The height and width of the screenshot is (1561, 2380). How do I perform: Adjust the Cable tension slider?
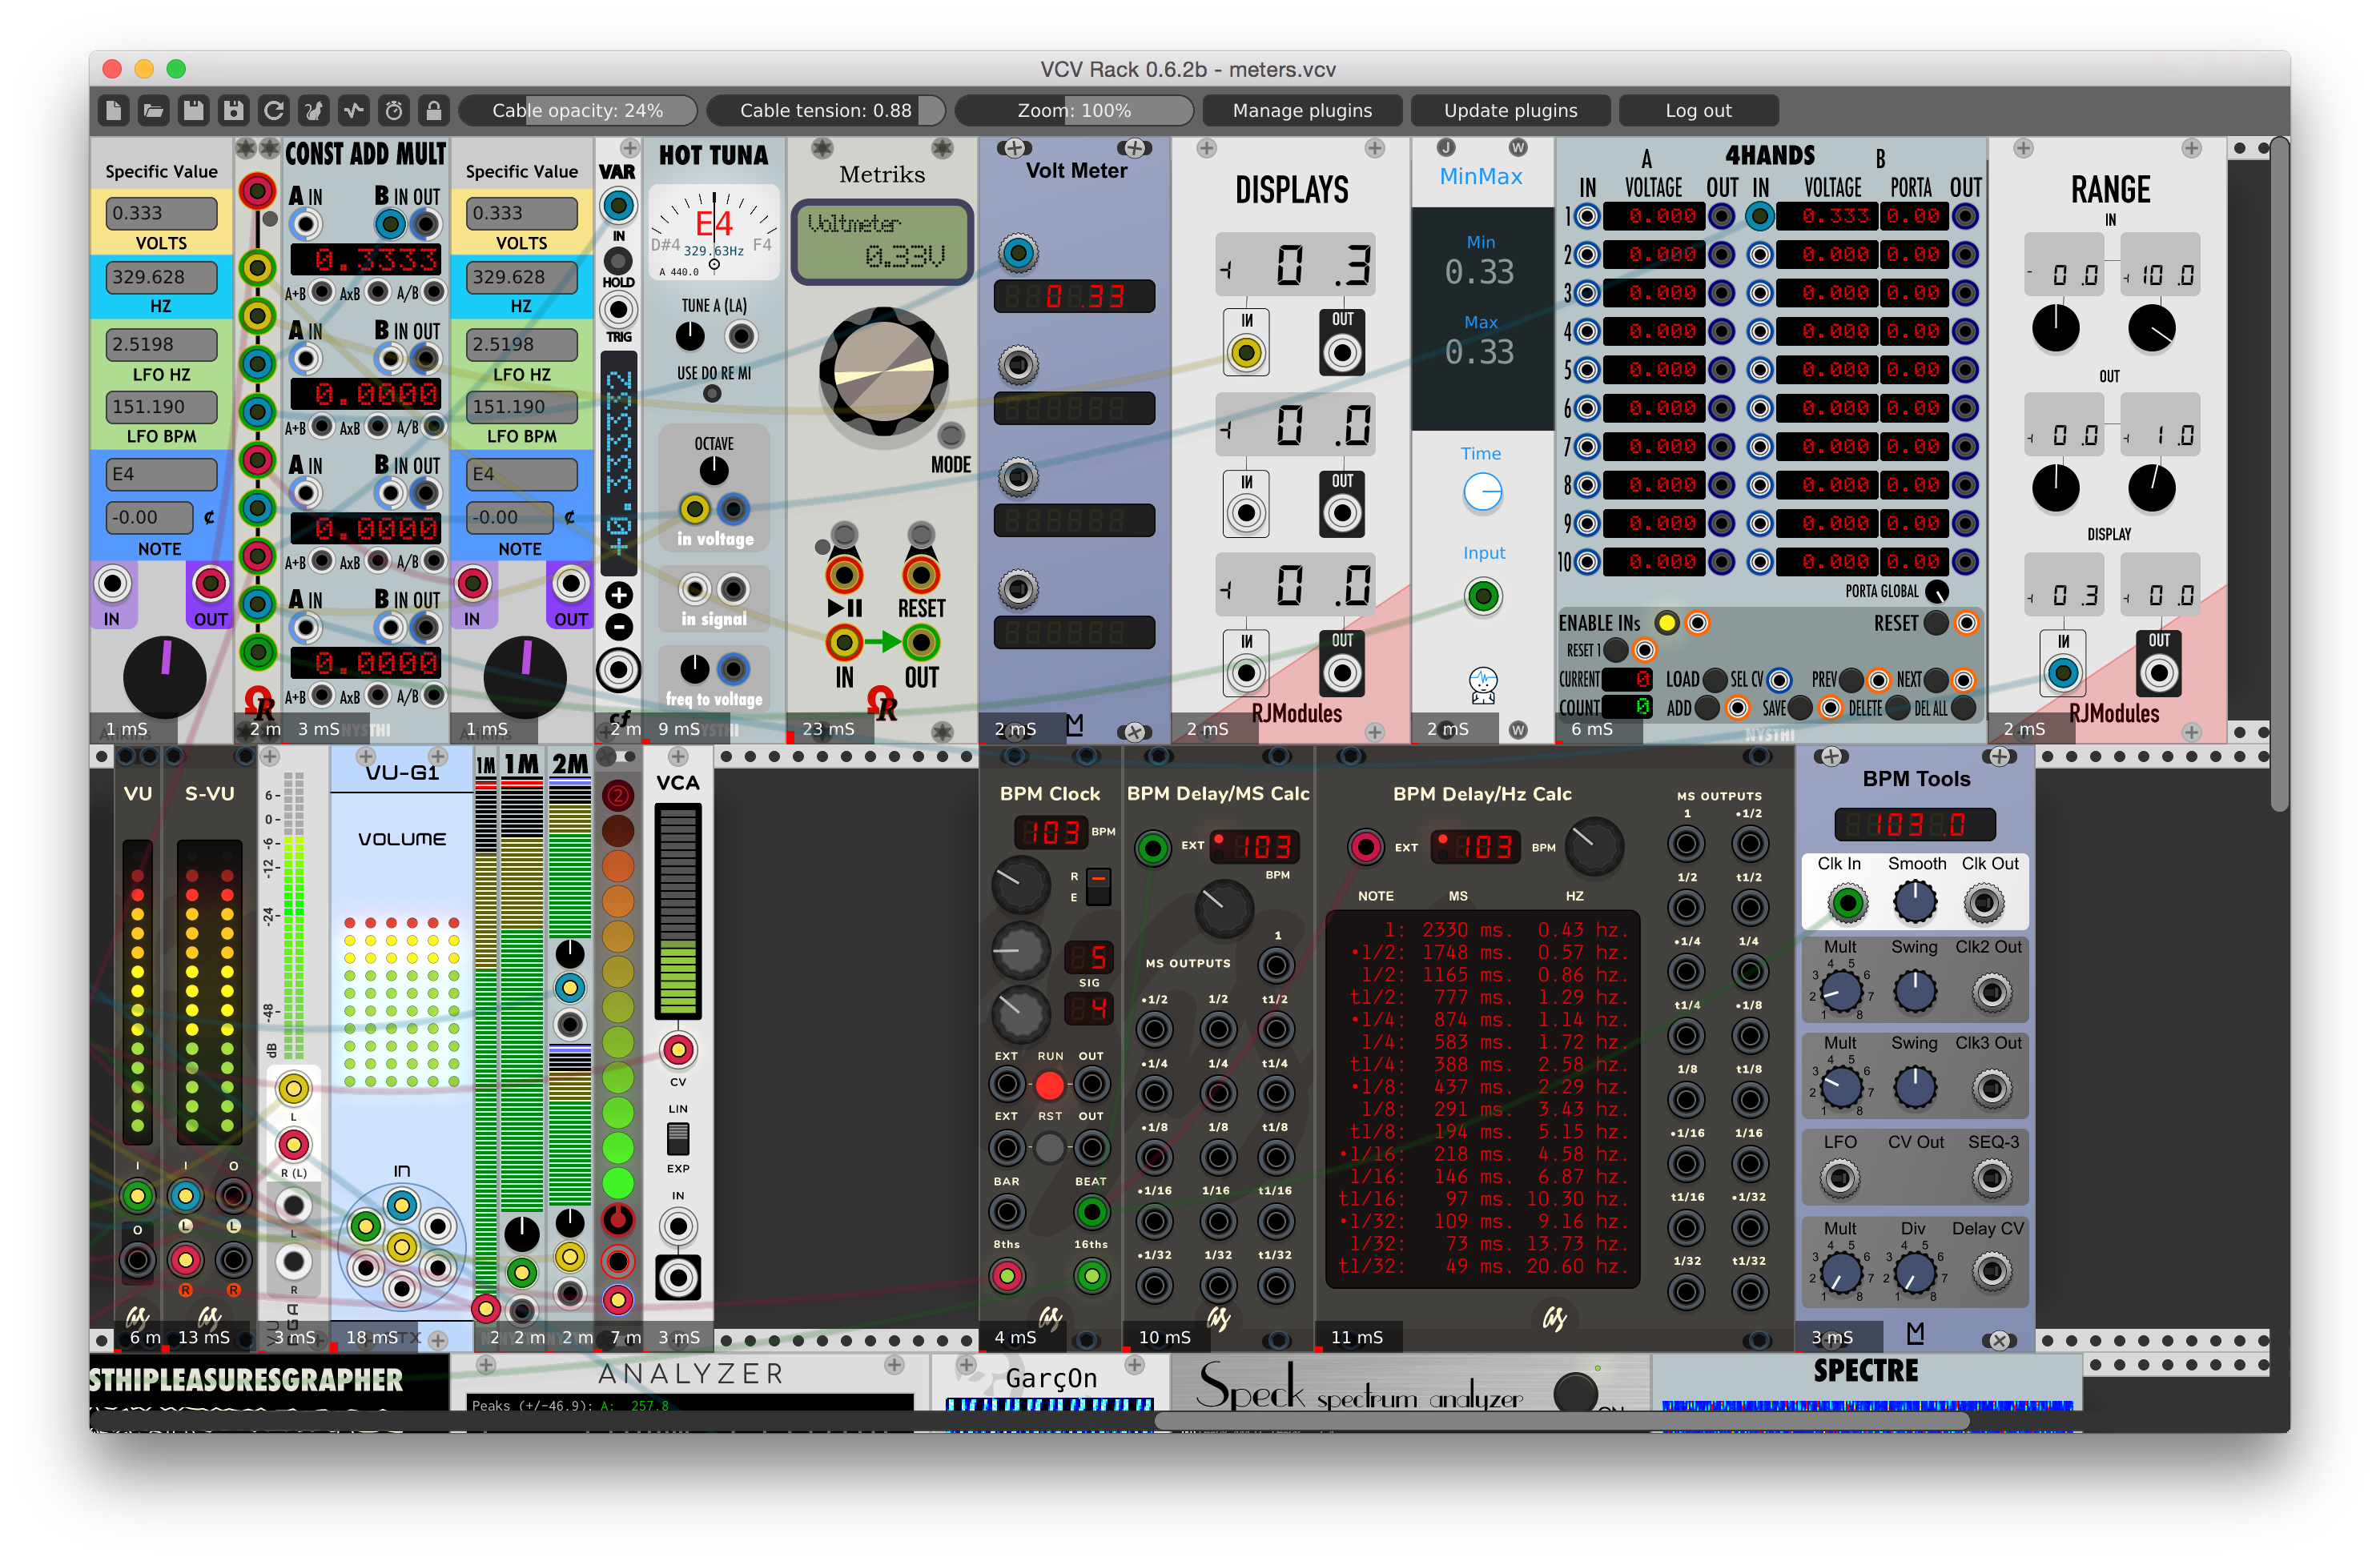(825, 110)
